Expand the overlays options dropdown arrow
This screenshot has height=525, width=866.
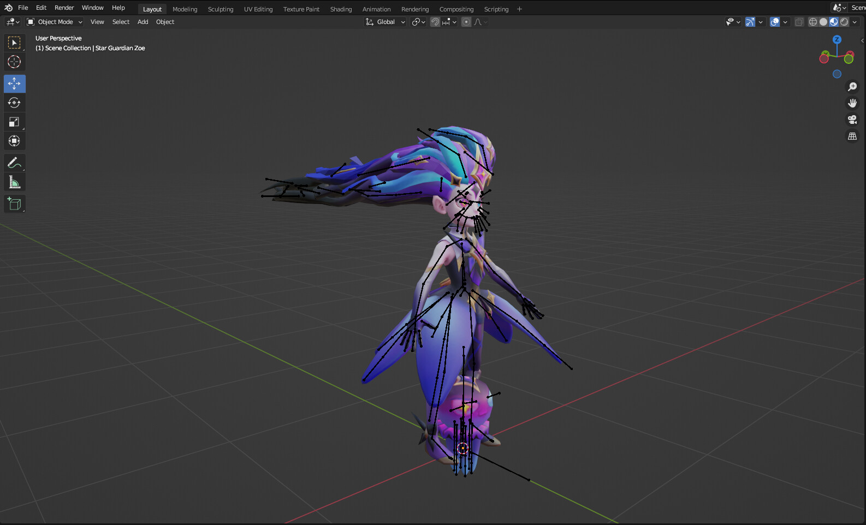(785, 22)
